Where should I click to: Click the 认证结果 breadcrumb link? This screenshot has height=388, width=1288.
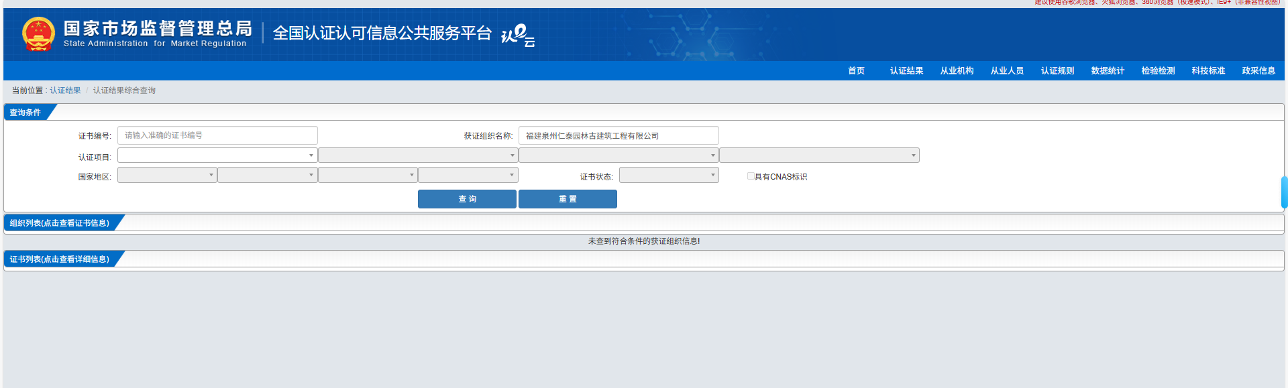click(x=65, y=90)
